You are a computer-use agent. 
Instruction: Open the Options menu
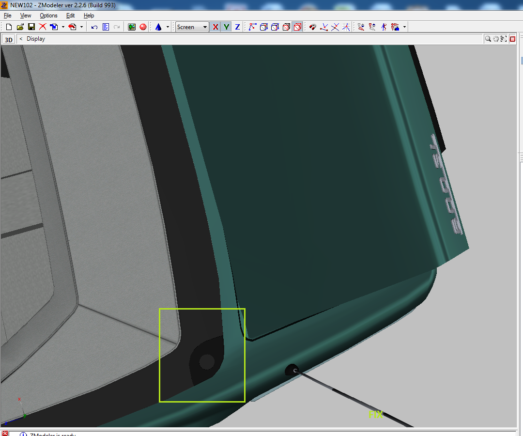(48, 16)
